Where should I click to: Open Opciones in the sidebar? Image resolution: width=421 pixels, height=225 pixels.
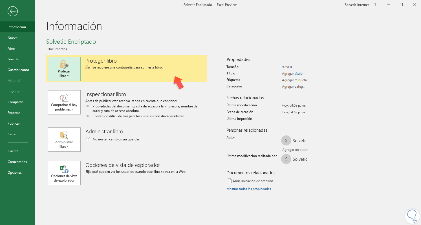[17, 173]
